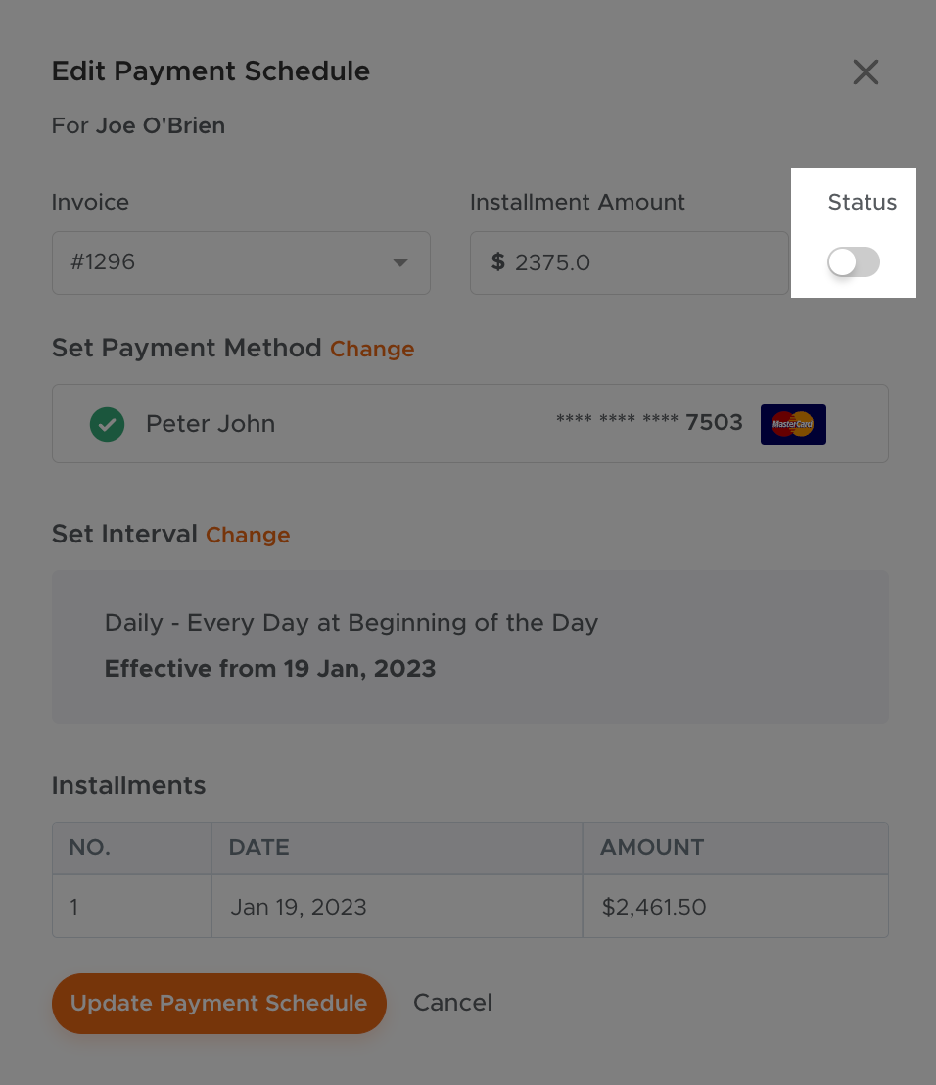Cancel editing the payment schedule
Image resolution: width=936 pixels, height=1085 pixels.
452,1003
